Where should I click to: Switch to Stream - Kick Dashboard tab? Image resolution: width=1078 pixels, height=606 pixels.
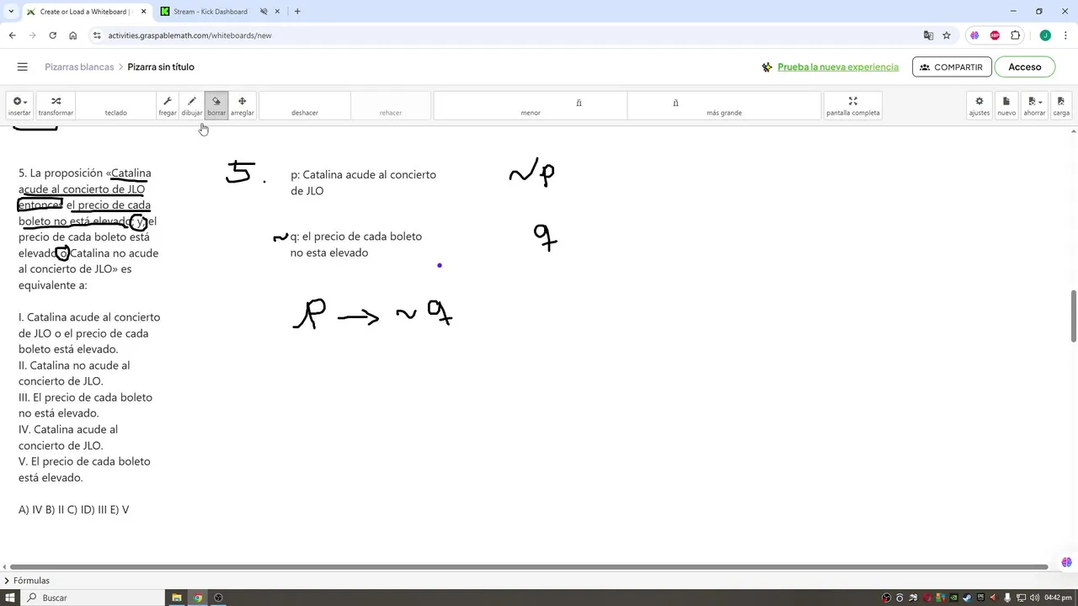tap(211, 12)
